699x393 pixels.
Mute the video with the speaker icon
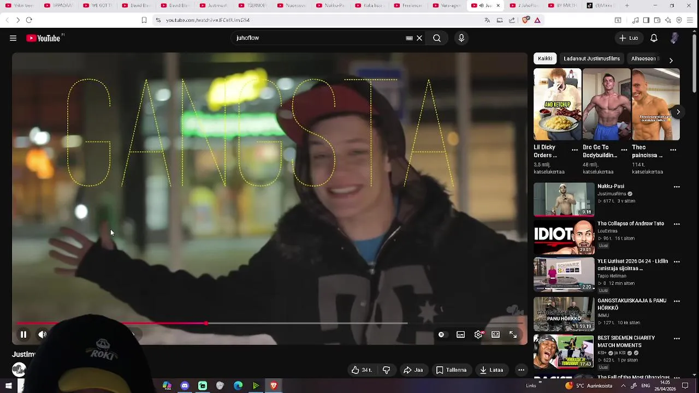(42, 335)
